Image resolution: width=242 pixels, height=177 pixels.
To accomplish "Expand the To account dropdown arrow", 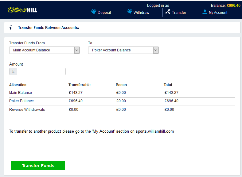I will (156, 50).
